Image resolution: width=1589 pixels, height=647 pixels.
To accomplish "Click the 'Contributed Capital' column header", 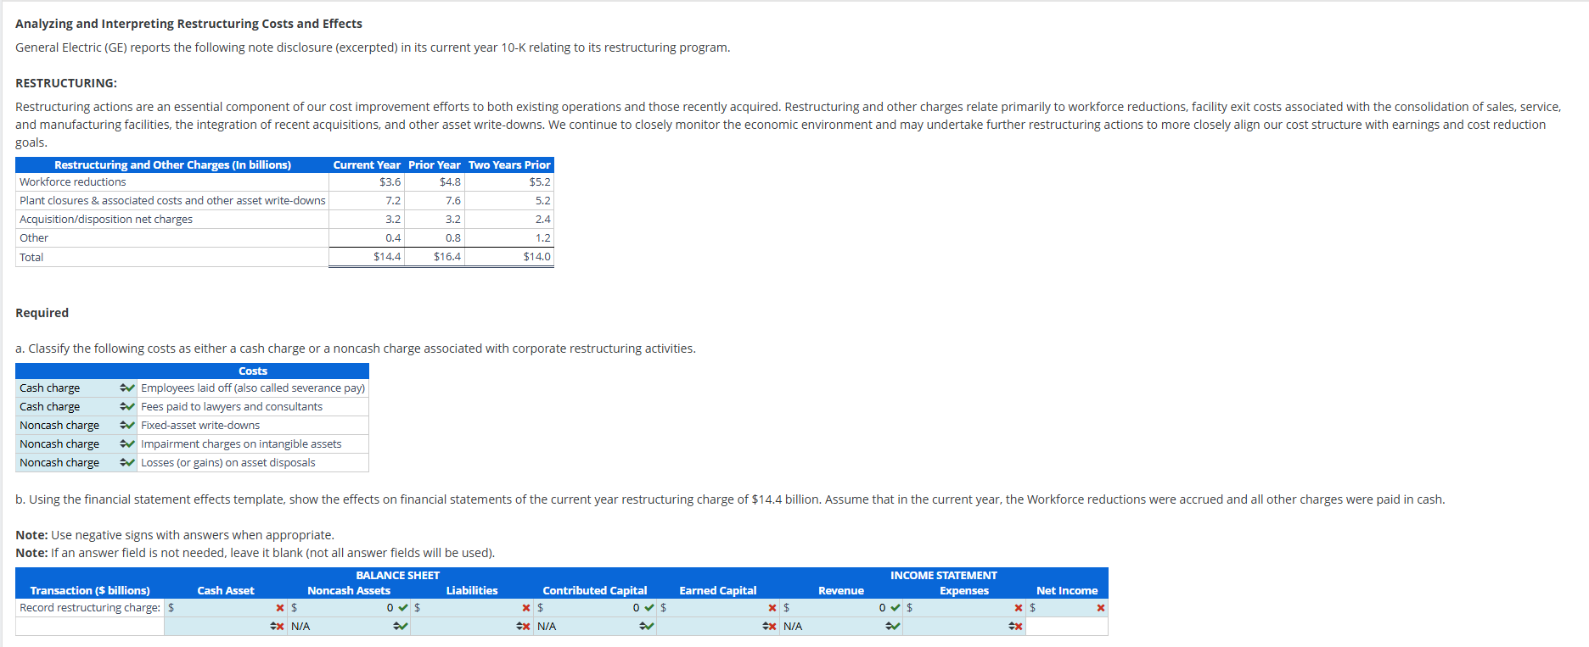I will pos(595,590).
